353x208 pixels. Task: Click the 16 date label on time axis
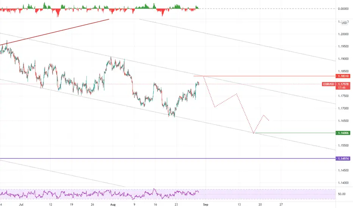click(155, 205)
